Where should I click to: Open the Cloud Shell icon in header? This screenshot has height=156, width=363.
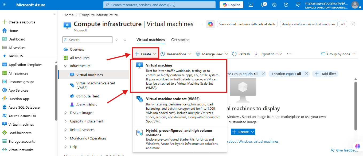pyautogui.click(x=251, y=5)
